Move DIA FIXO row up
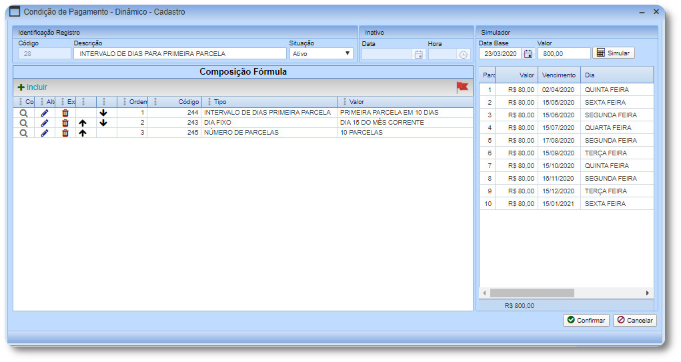 [83, 123]
